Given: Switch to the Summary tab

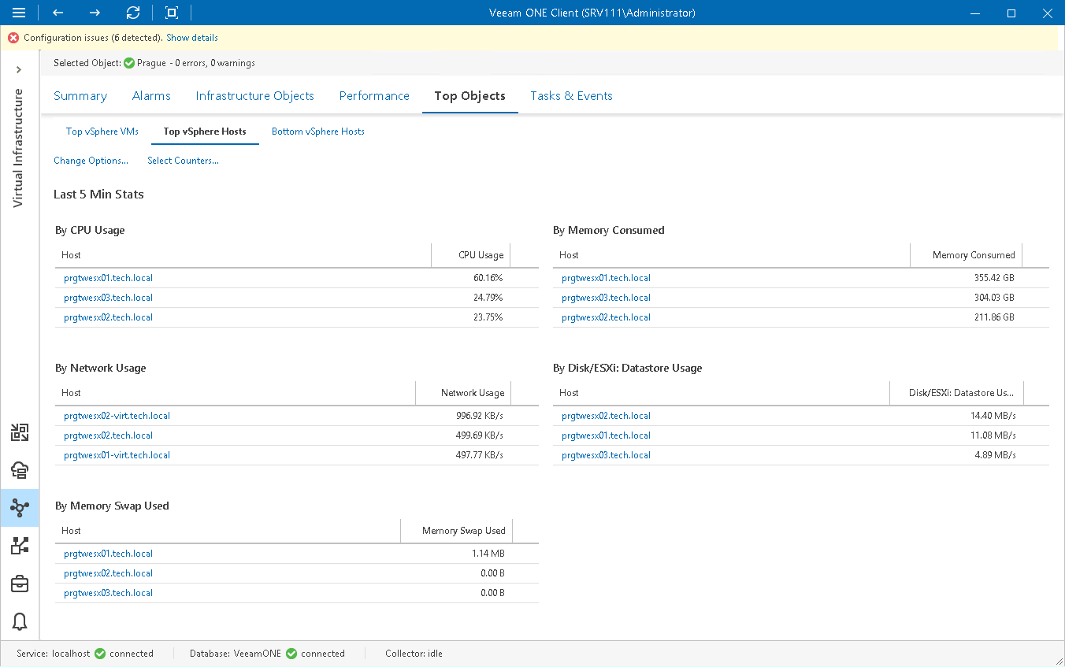Looking at the screenshot, I should click(x=80, y=96).
